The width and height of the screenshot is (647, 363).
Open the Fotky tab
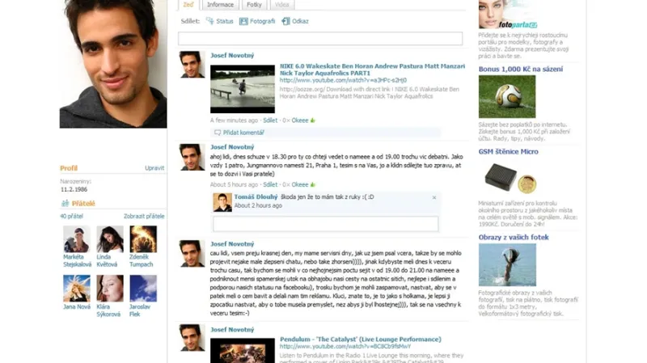coord(254,5)
